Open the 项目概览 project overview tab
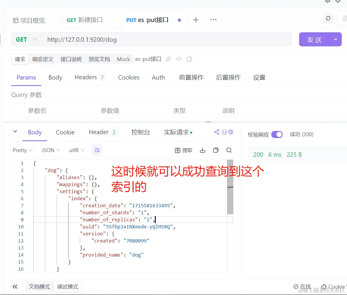Screen dimensions: 347x295 29,20
